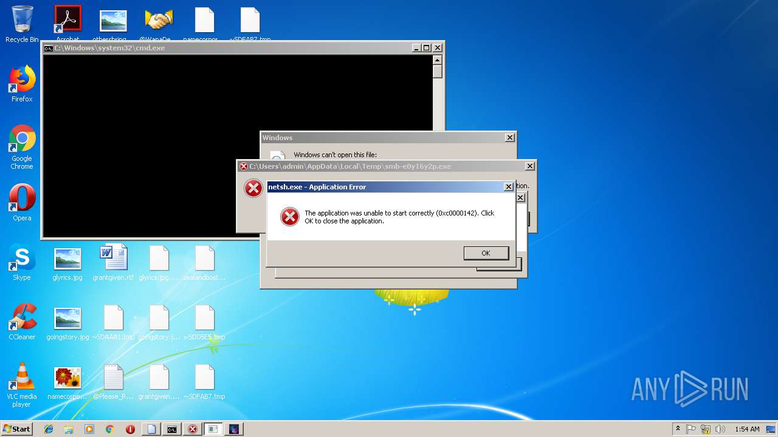This screenshot has width=778, height=437.
Task: Close the smb-e0y16y2p.exe error window
Action: point(530,166)
